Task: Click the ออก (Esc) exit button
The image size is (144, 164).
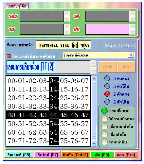Action: coord(126,155)
